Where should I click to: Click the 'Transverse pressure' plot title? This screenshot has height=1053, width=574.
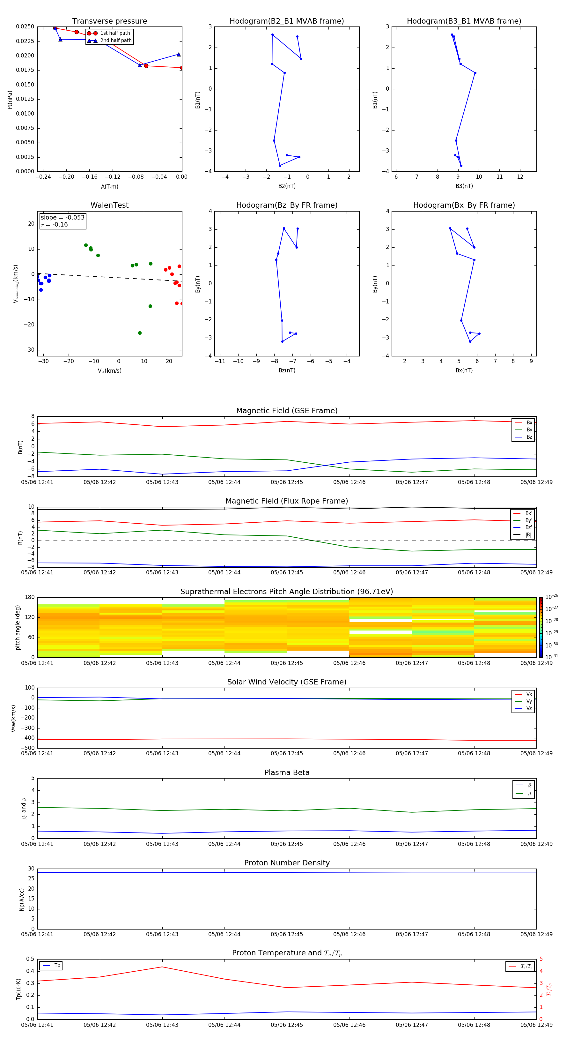(x=109, y=21)
